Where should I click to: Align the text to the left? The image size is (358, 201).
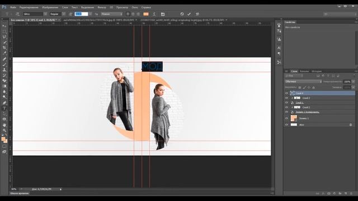(x=128, y=14)
